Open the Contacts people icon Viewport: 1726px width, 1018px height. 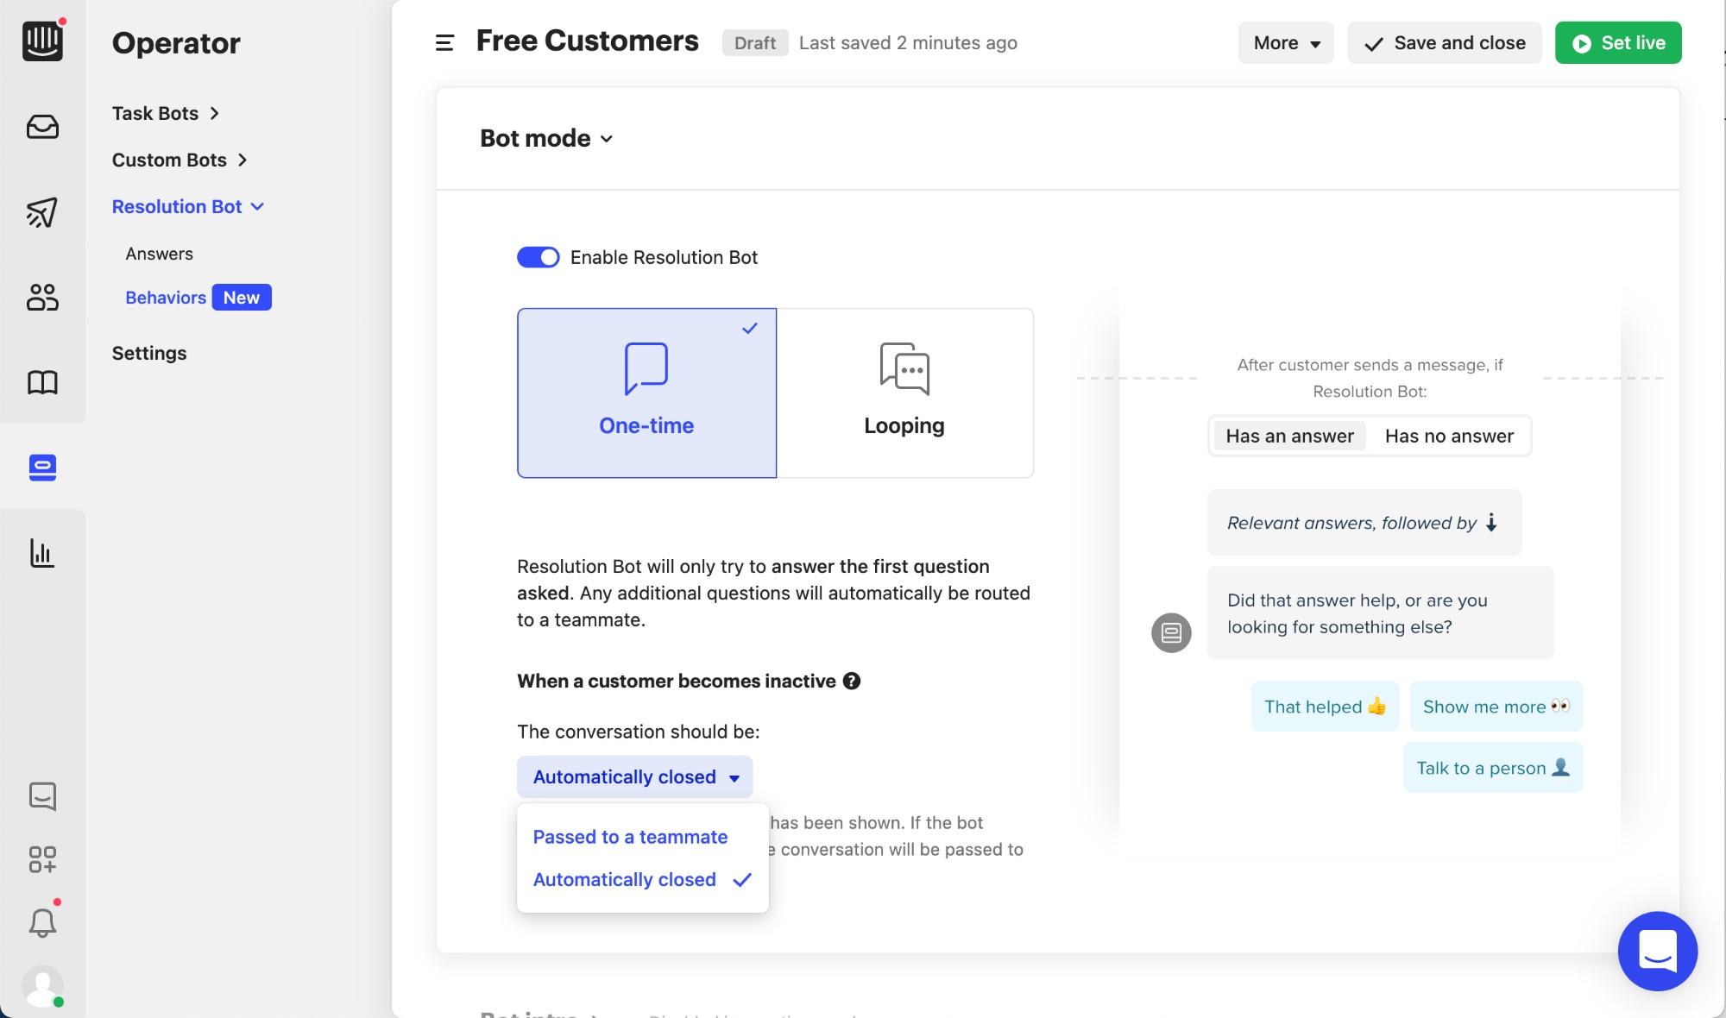click(42, 297)
